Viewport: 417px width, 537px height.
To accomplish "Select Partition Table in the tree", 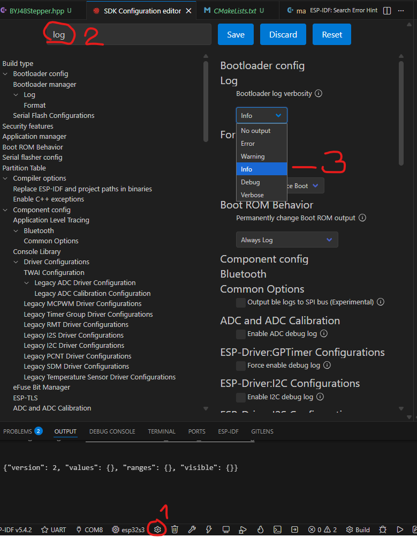I will (x=24, y=168).
